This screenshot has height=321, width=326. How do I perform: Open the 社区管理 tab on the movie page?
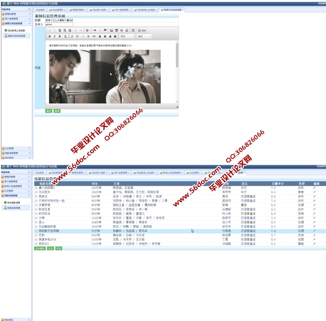(x=193, y=173)
